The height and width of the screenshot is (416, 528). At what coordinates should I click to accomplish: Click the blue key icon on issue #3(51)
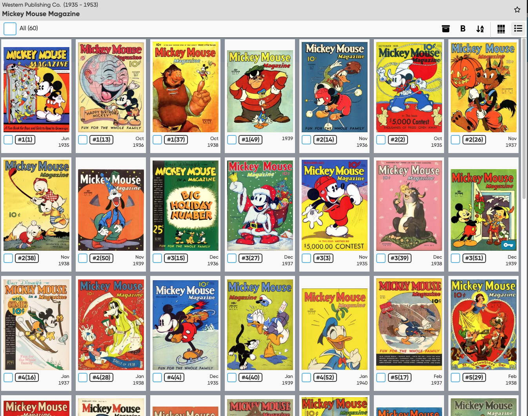tap(508, 245)
